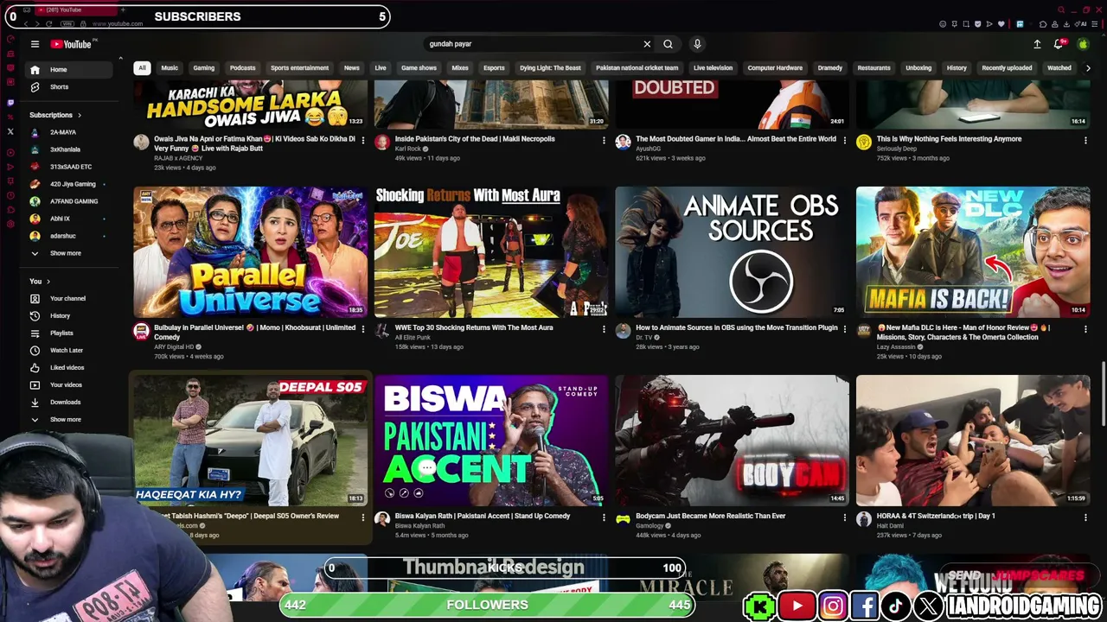The height and width of the screenshot is (622, 1107).
Task: Open options for WWE Shocking Returns video
Action: (604, 329)
